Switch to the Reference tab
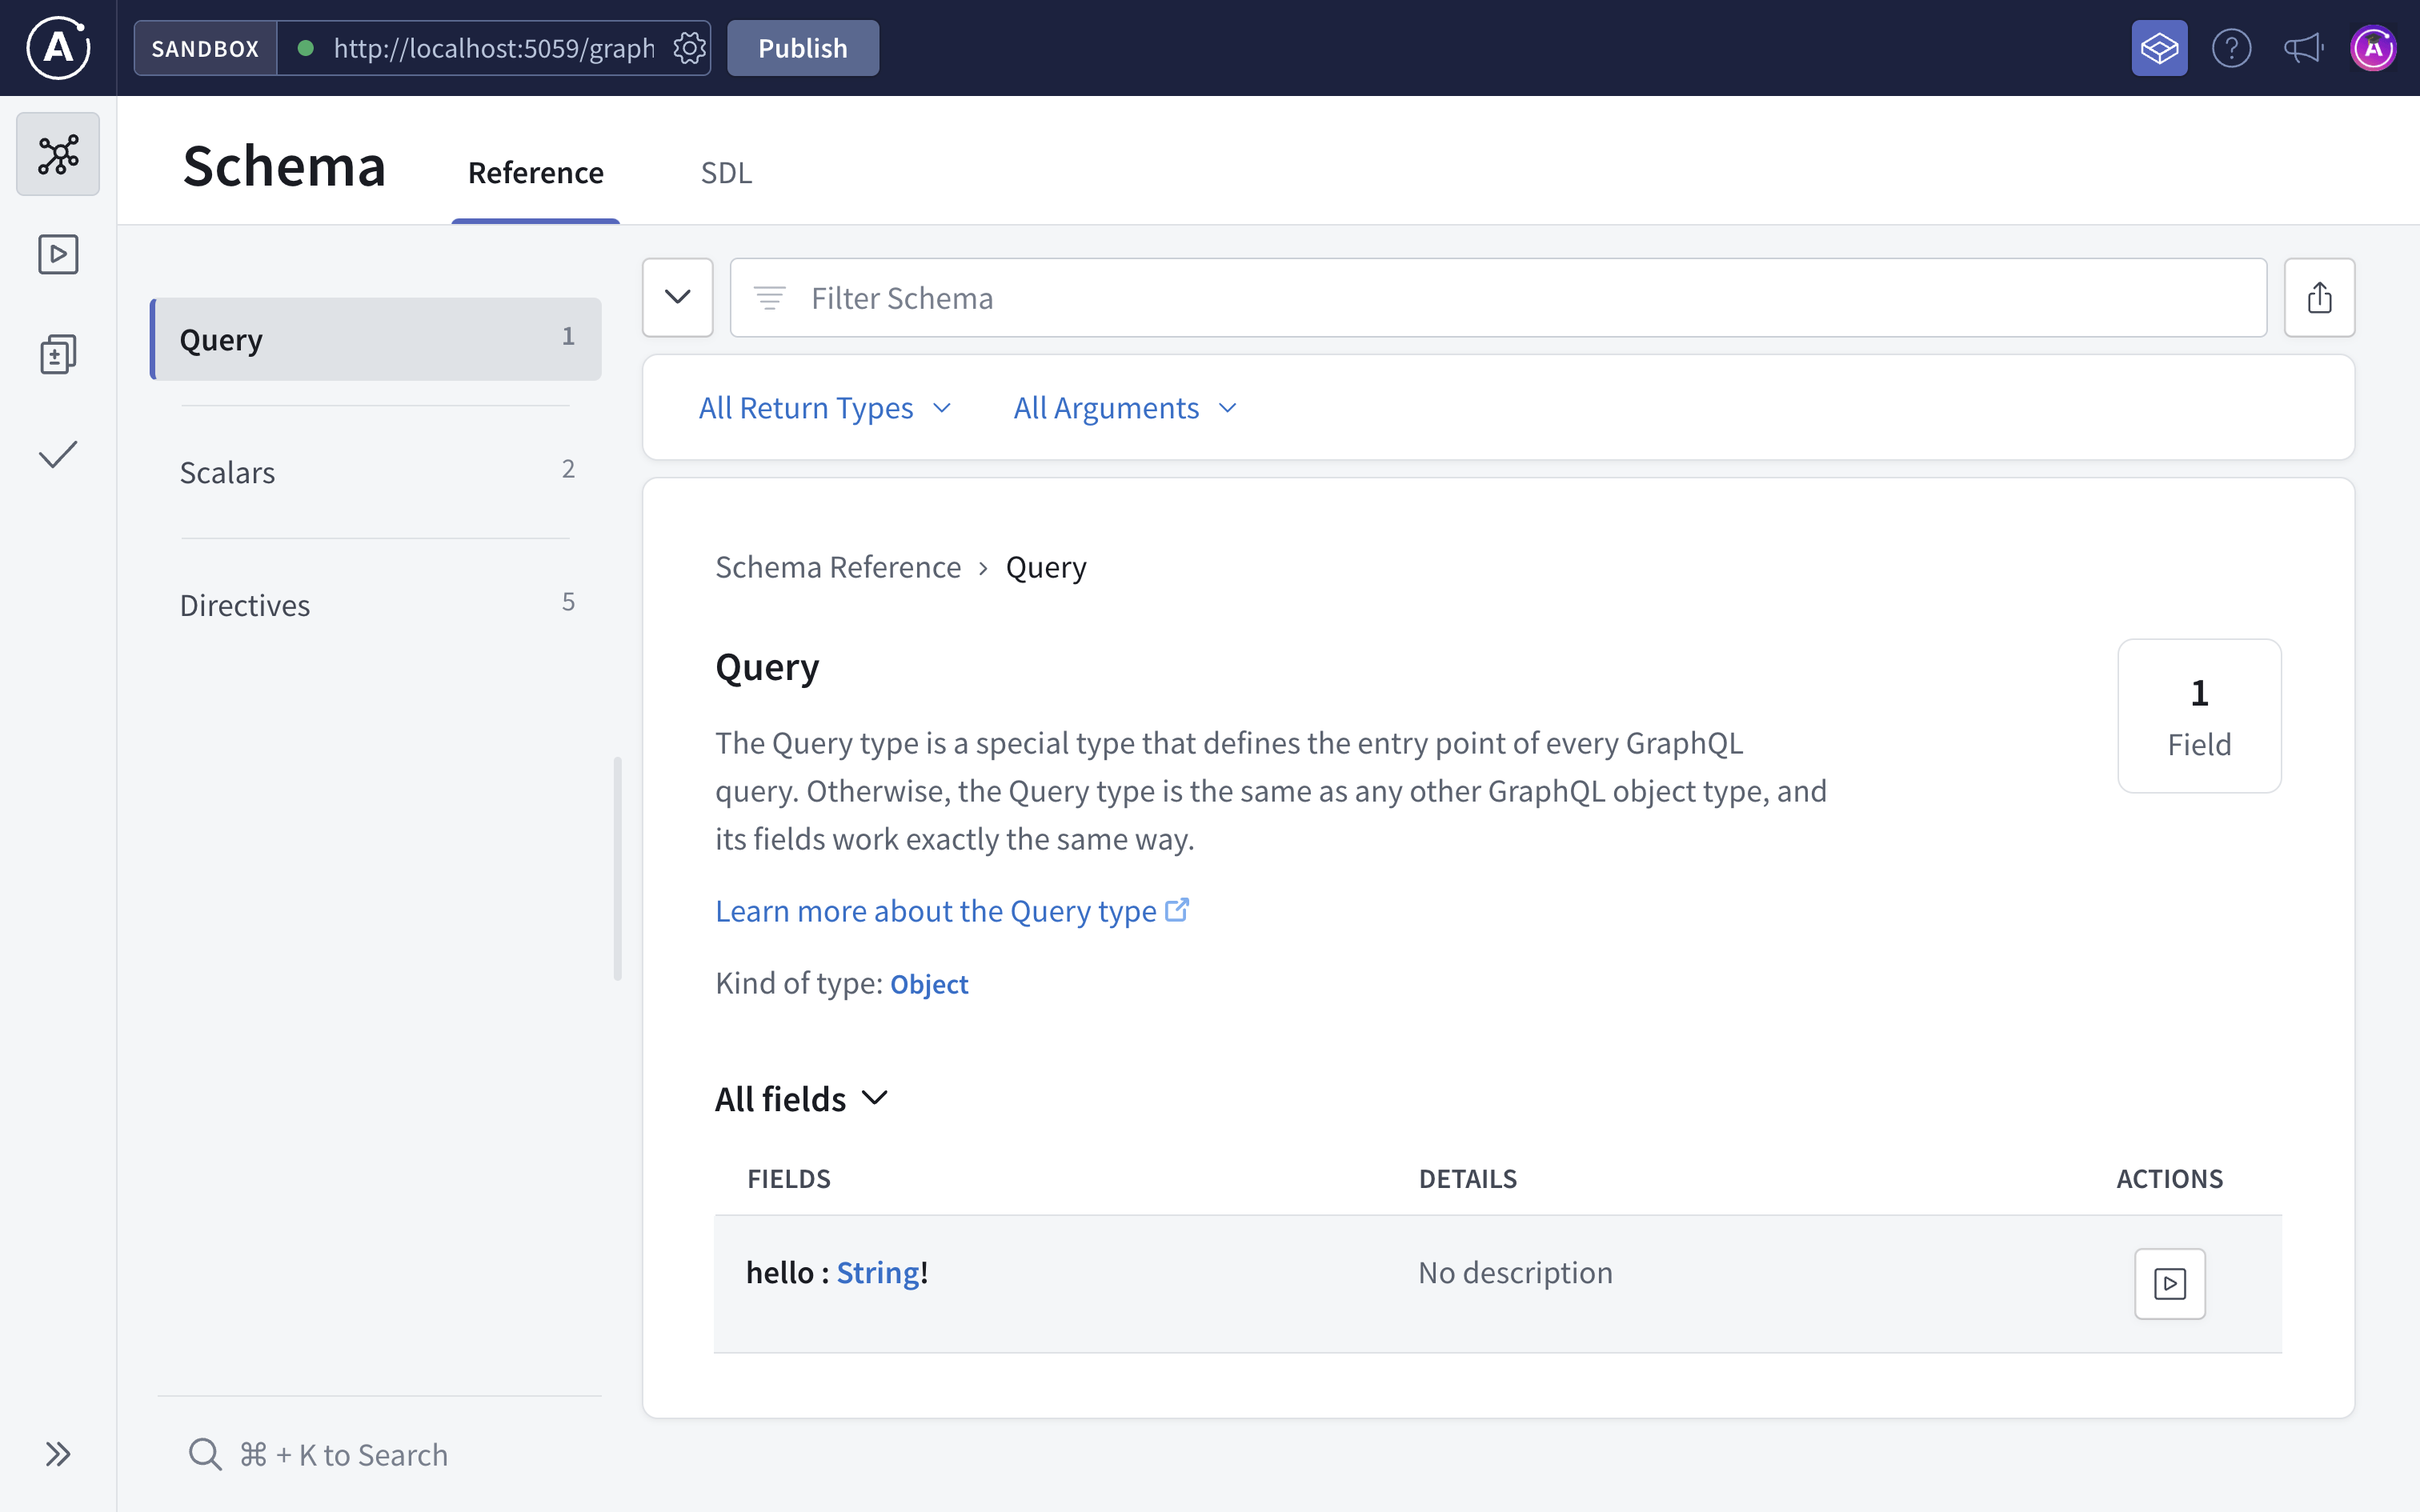 (536, 172)
